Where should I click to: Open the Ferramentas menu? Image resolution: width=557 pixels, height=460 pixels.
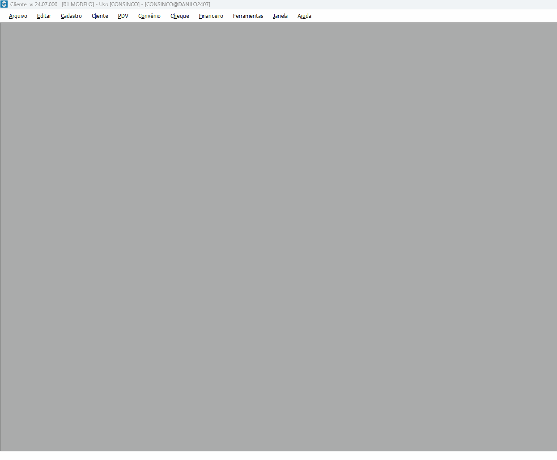(x=248, y=16)
